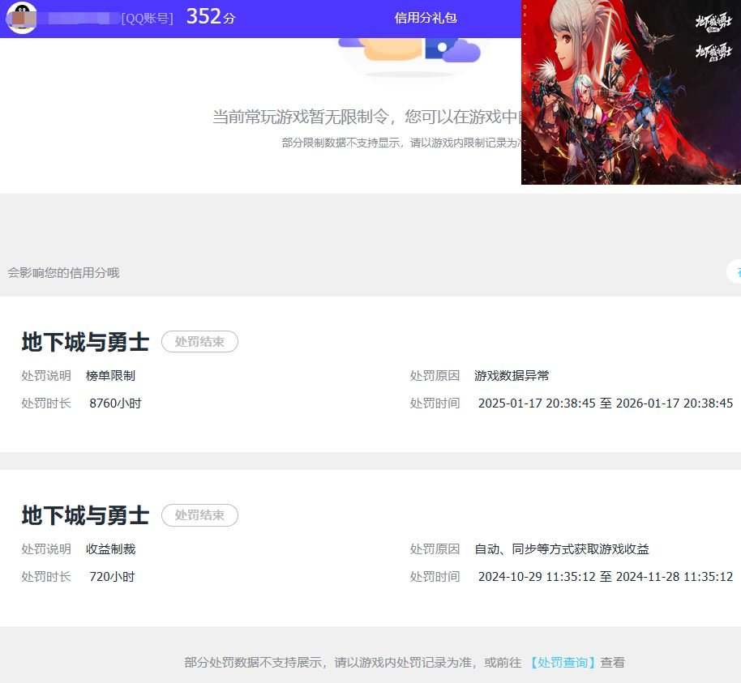The width and height of the screenshot is (741, 683).
Task: Click the 会影响您的信用分哦 notice text
Action: [x=63, y=272]
